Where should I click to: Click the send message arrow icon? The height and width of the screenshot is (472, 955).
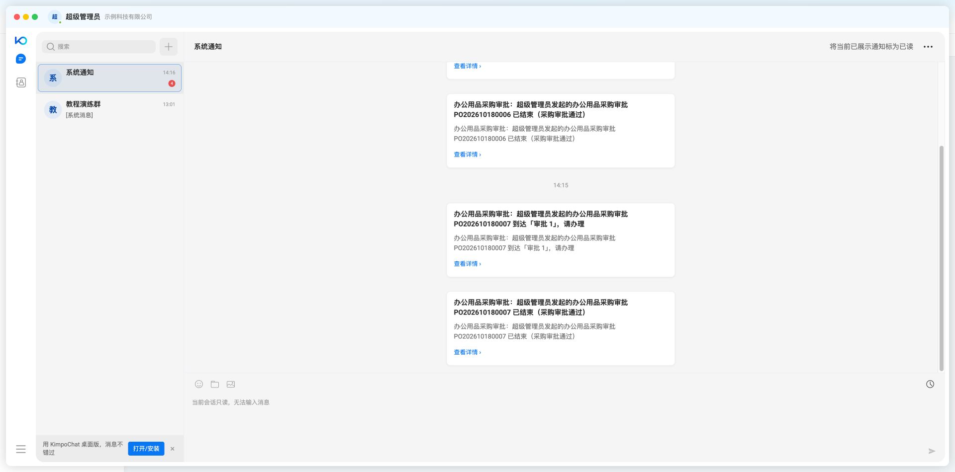coord(932,451)
